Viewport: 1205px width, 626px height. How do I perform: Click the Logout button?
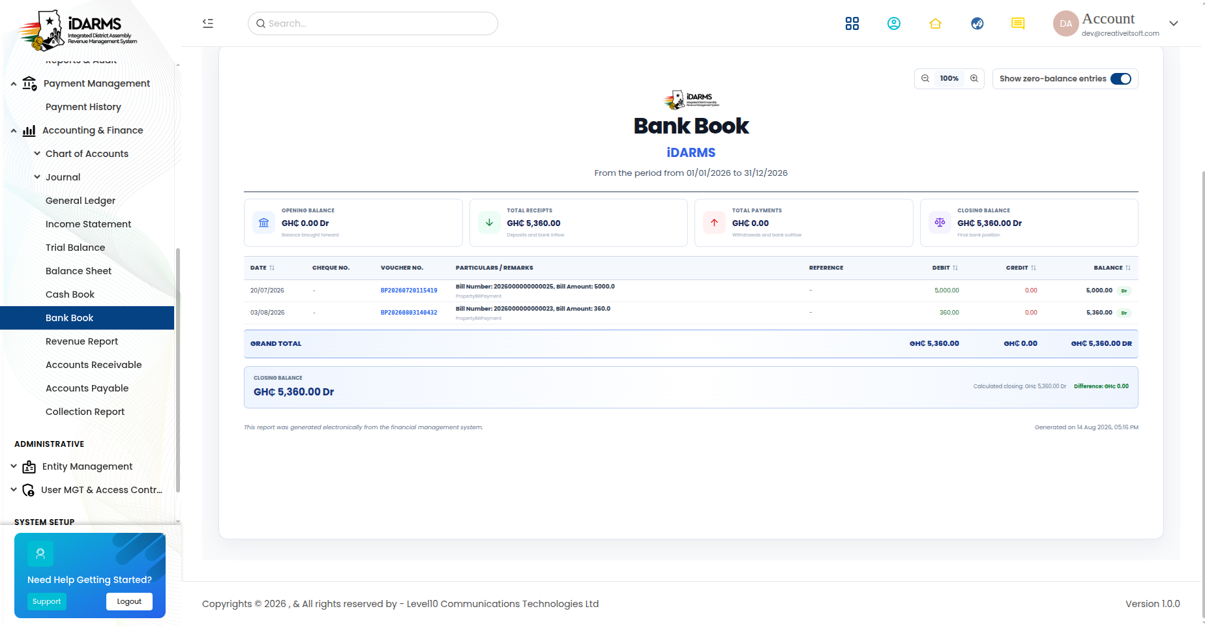(129, 601)
